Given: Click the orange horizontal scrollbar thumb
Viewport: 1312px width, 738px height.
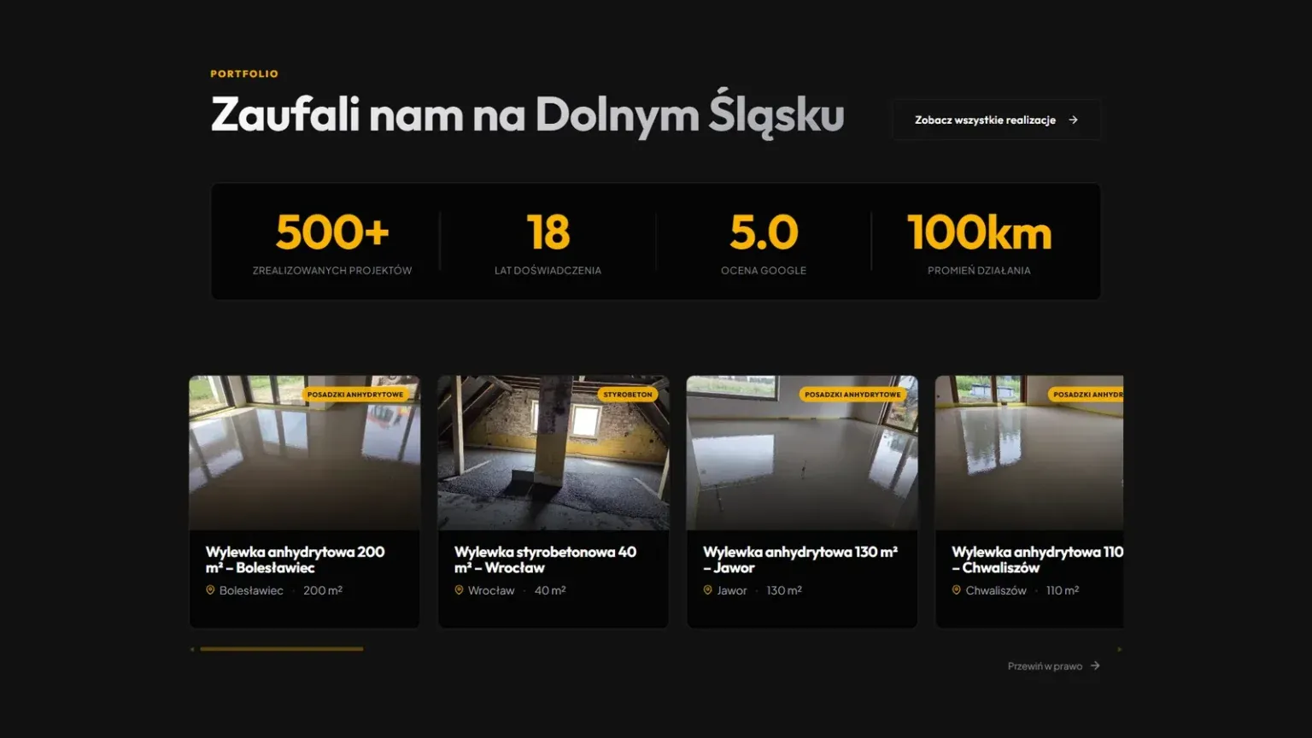Looking at the screenshot, I should tap(282, 649).
